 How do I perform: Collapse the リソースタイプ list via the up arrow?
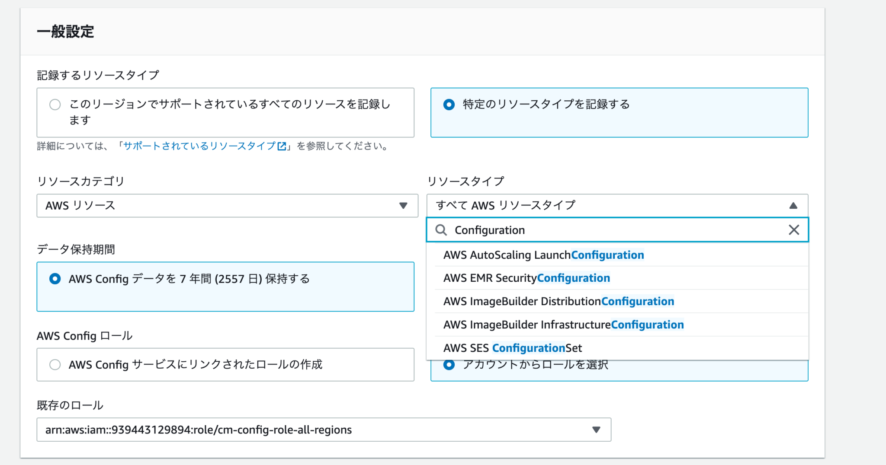(x=794, y=205)
